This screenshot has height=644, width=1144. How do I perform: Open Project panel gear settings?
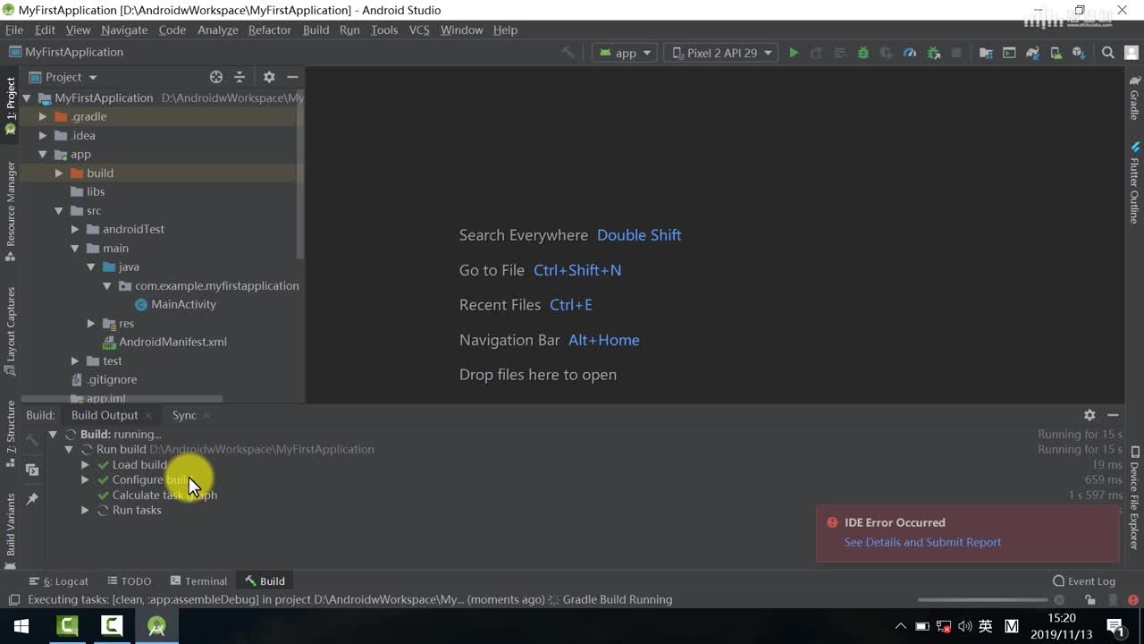pos(269,77)
